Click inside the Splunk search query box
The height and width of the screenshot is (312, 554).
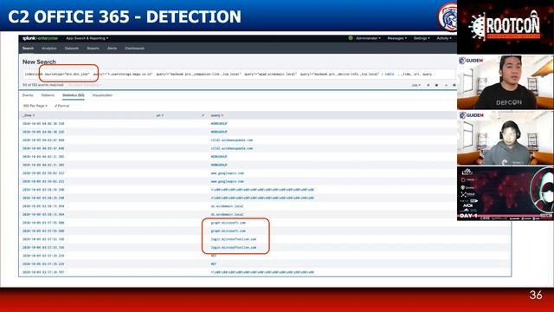coord(239,75)
